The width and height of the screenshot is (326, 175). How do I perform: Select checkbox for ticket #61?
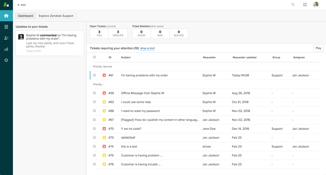point(94,75)
